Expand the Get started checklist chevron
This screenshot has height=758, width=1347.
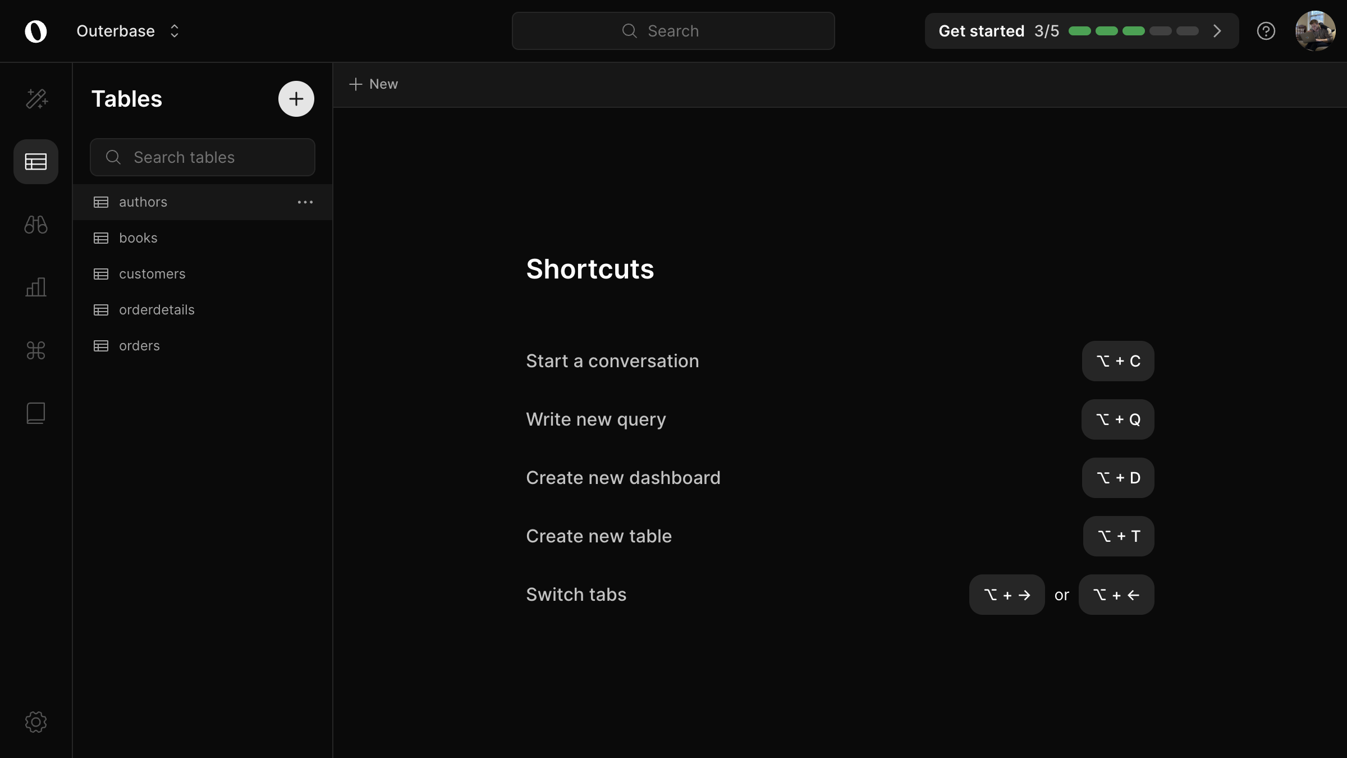pos(1217,31)
